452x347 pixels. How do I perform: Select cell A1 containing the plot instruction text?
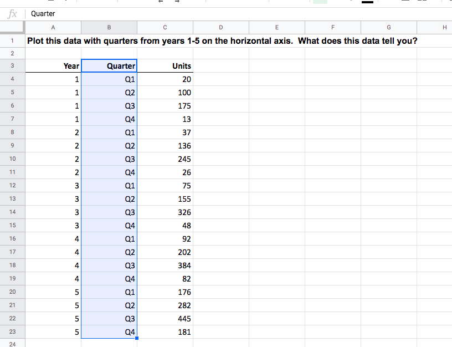(53, 40)
